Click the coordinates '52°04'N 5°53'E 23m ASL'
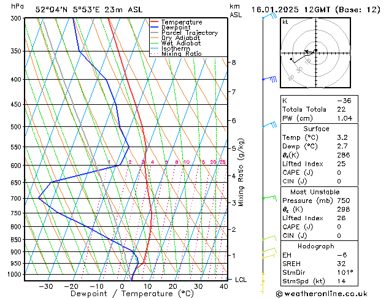Image resolution: width=386 pixels, height=298 pixels. click(89, 10)
